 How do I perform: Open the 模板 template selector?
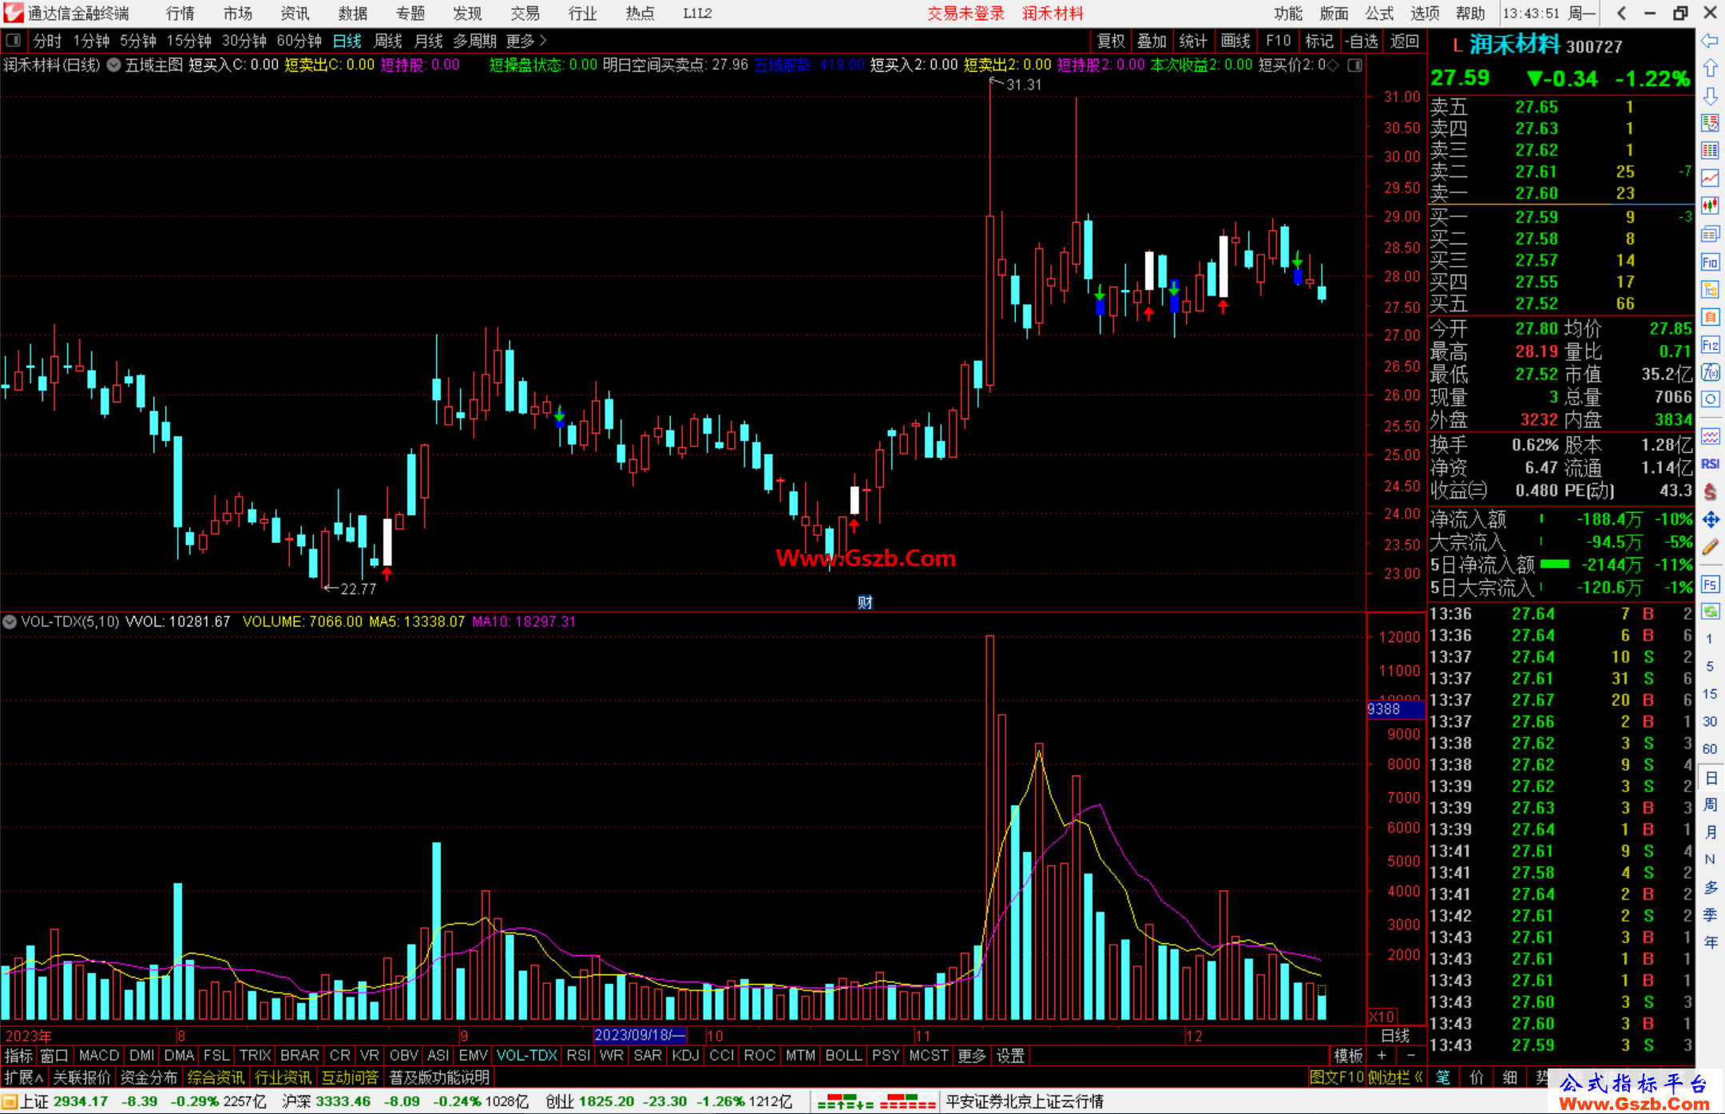coord(1348,1056)
